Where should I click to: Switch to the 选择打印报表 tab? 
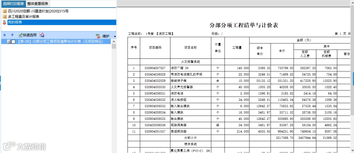click(x=13, y=4)
